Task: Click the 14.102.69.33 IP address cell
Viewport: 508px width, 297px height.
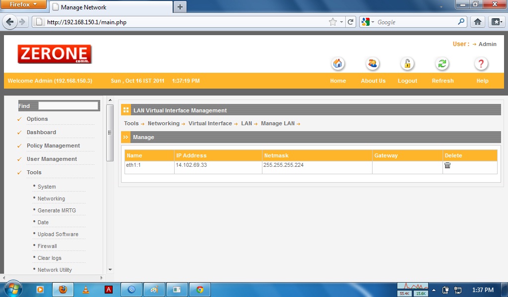Action: (218, 167)
